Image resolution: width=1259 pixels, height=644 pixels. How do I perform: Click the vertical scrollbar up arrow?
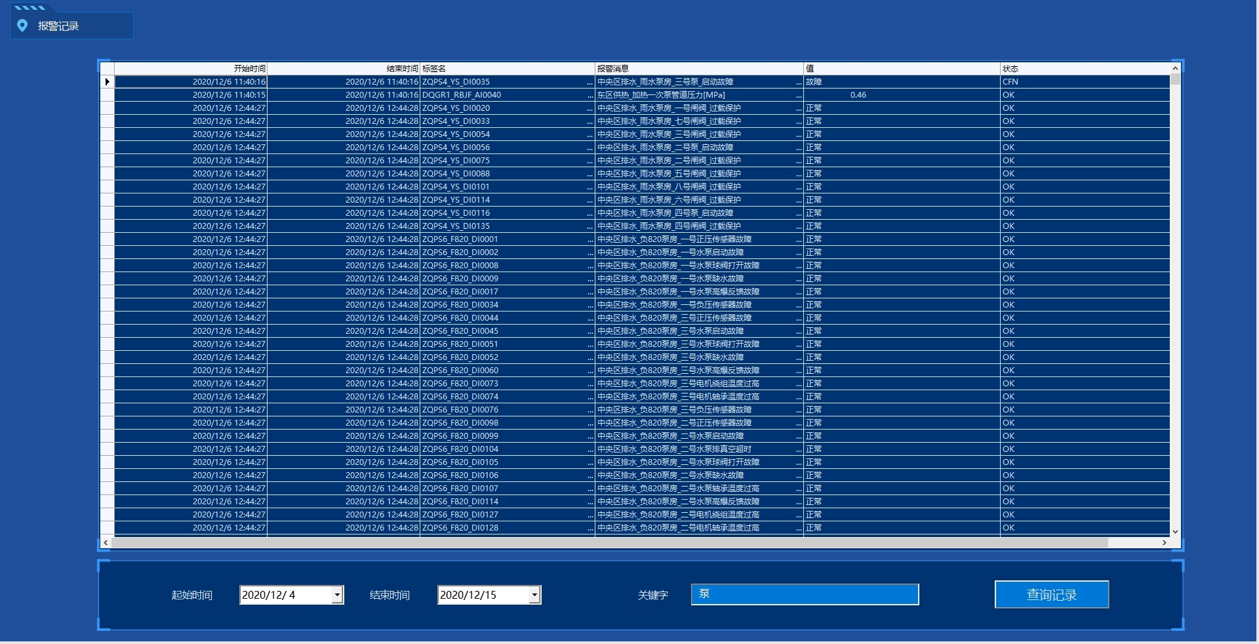[x=1175, y=68]
